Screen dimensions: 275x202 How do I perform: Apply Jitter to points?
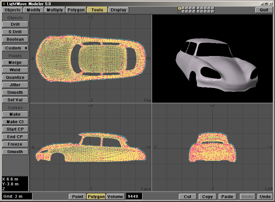15,85
